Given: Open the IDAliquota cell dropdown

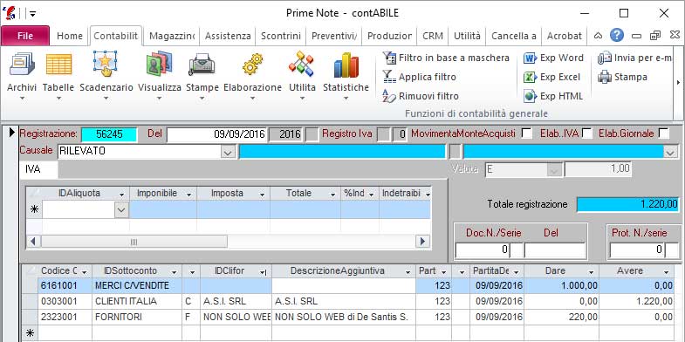Looking at the screenshot, I should click(121, 210).
